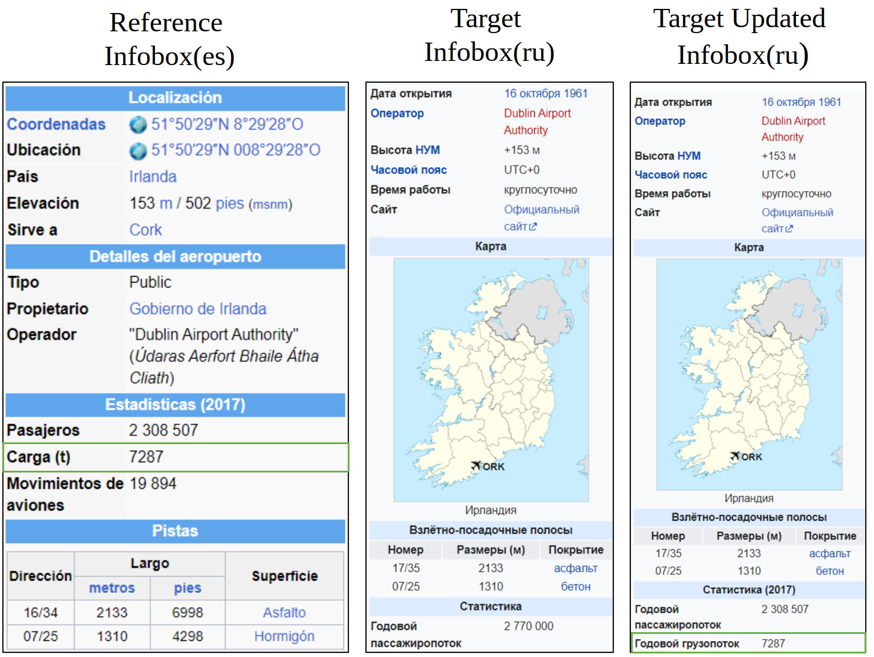
Task: Click the Largo header in Pistas table
Action: (150, 564)
